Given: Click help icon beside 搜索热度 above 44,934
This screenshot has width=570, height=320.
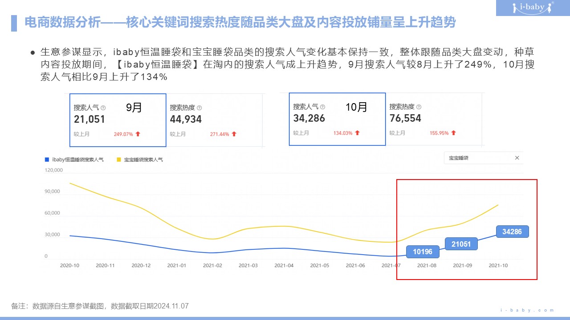Looking at the screenshot, I should pos(199,108).
